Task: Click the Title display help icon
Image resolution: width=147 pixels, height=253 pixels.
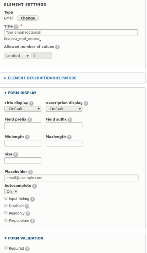Action: 31,103
